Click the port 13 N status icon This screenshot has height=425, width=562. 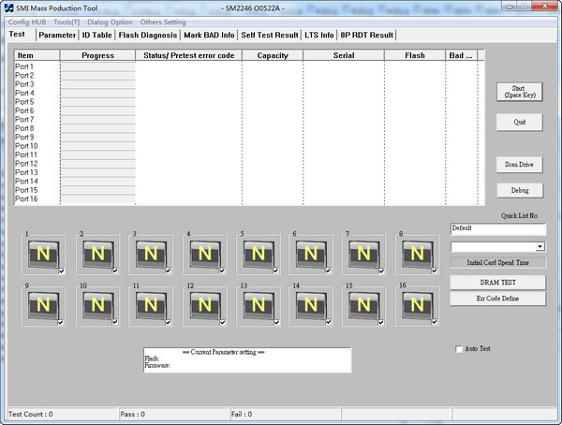(259, 305)
